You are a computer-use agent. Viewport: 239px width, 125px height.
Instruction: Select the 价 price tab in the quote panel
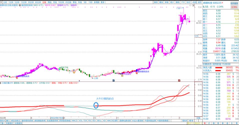coord(209,123)
